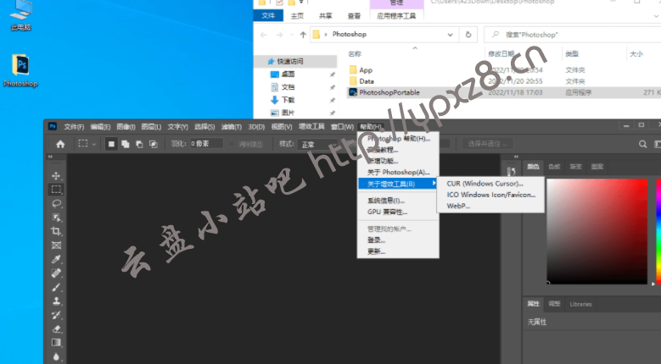
Task: Go up one folder level in Explorer
Action: coord(303,35)
